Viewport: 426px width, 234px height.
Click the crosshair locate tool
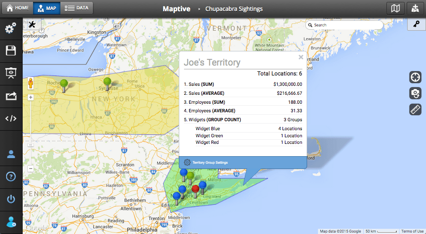click(415, 77)
